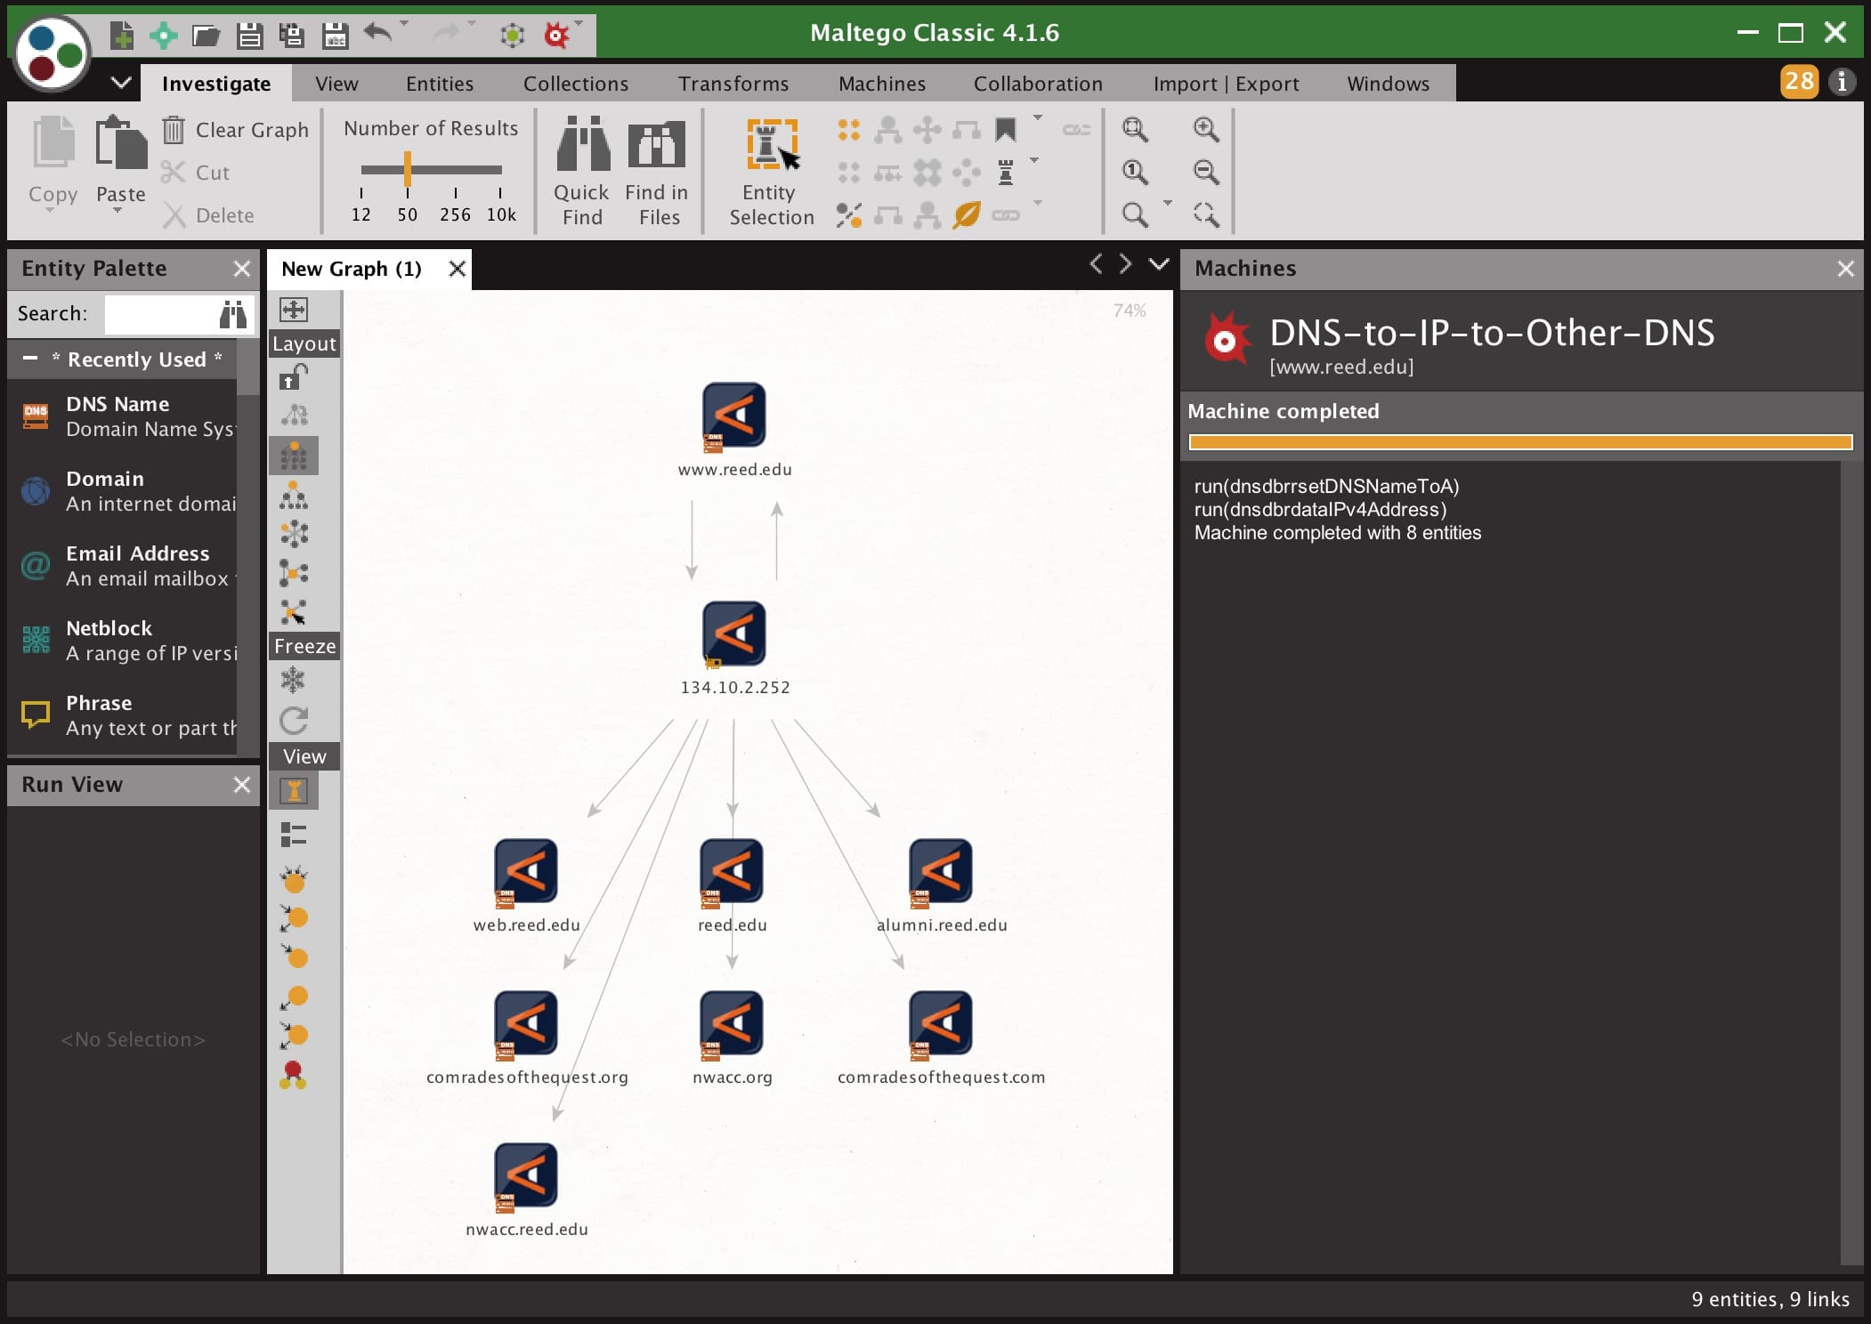Toggle the interactive organic layout icon
Image resolution: width=1871 pixels, height=1324 pixels.
(294, 612)
